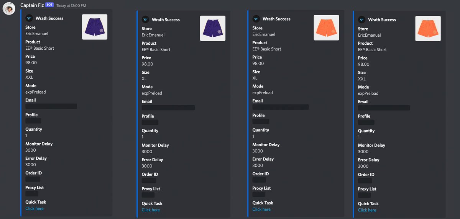The height and width of the screenshot is (219, 460).
Task: Select Wrath Success title in purple XXL embed
Action: point(49,18)
